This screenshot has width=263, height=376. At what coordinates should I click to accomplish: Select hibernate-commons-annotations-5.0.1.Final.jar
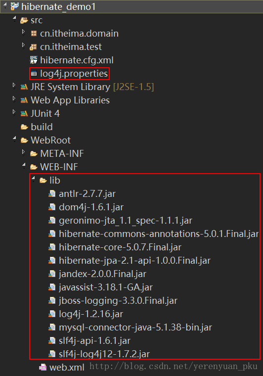tap(159, 234)
